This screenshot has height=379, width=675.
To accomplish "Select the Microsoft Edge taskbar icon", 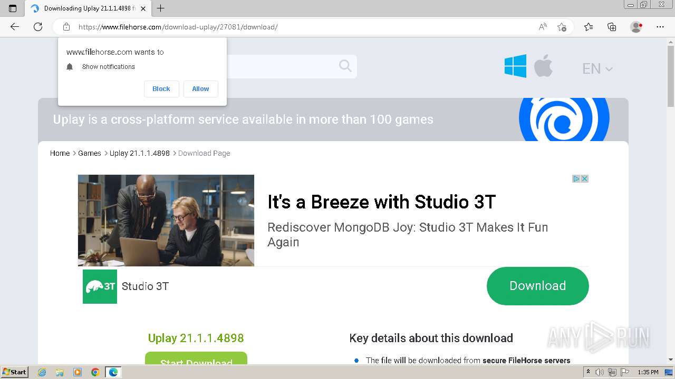I will [x=113, y=372].
